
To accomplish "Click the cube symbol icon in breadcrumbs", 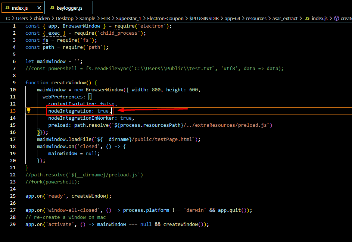I will click(x=336, y=18).
